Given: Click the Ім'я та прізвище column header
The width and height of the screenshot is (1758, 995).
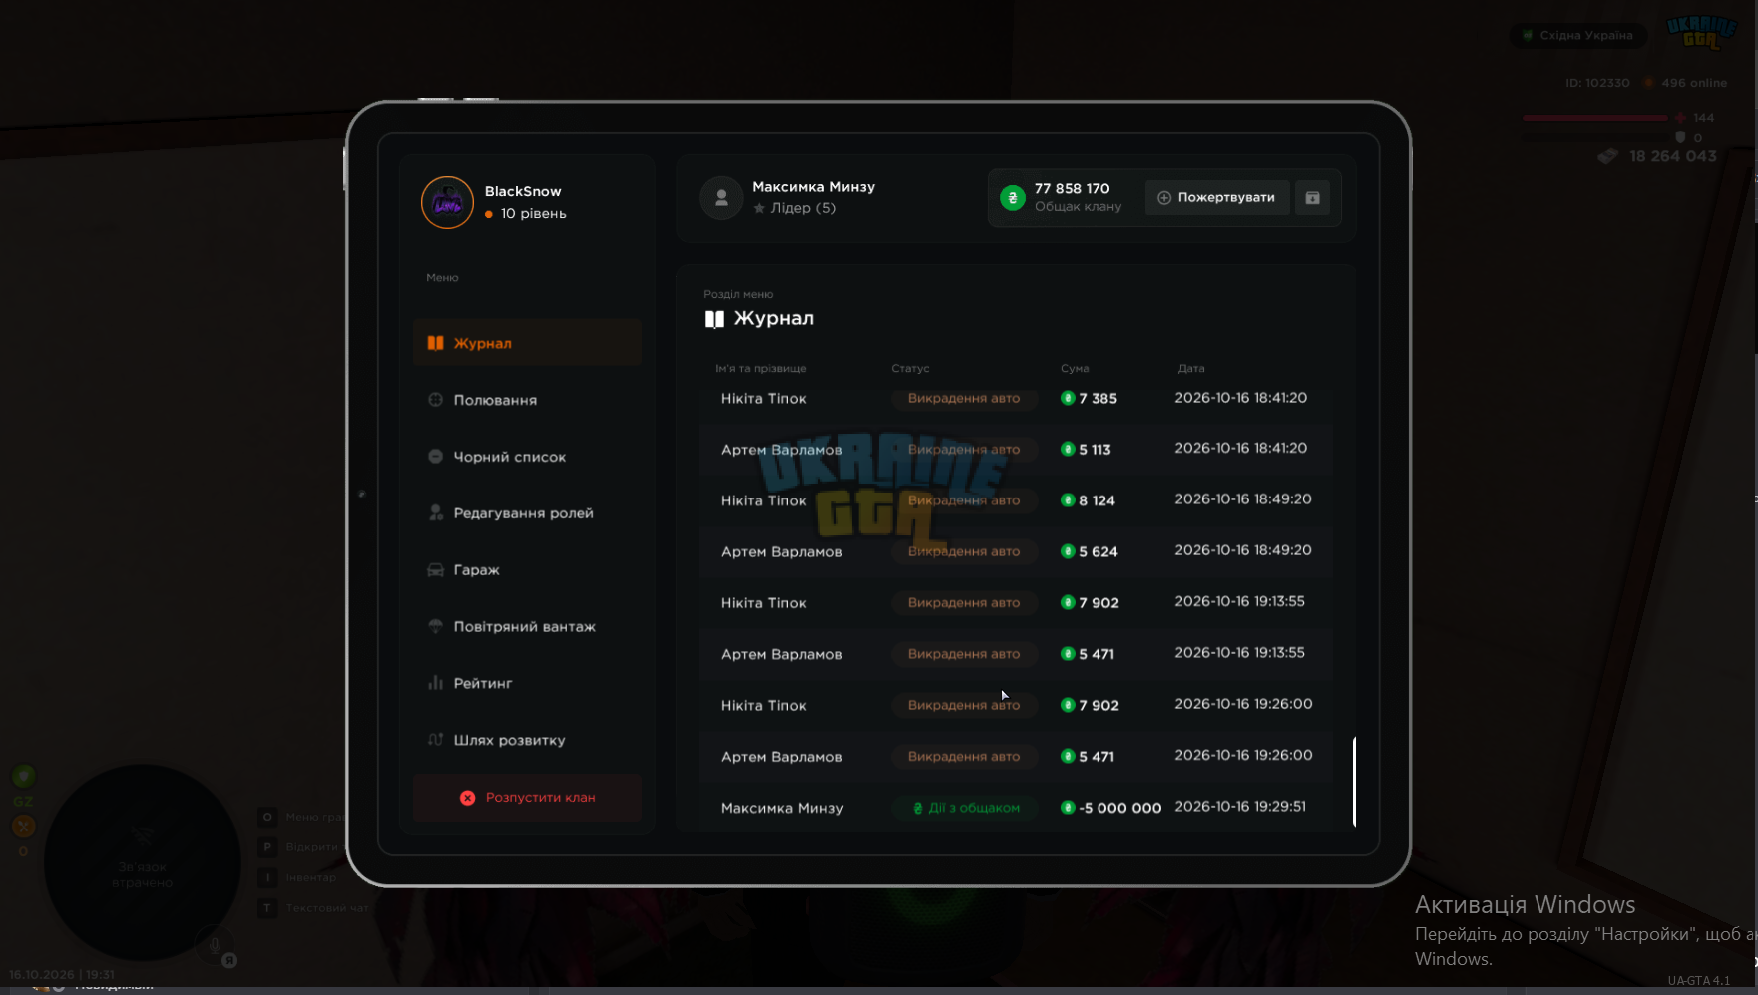Looking at the screenshot, I should click(x=761, y=368).
